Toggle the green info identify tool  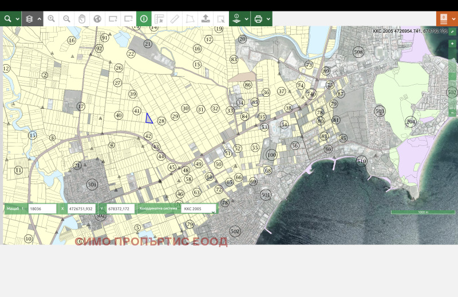click(144, 19)
